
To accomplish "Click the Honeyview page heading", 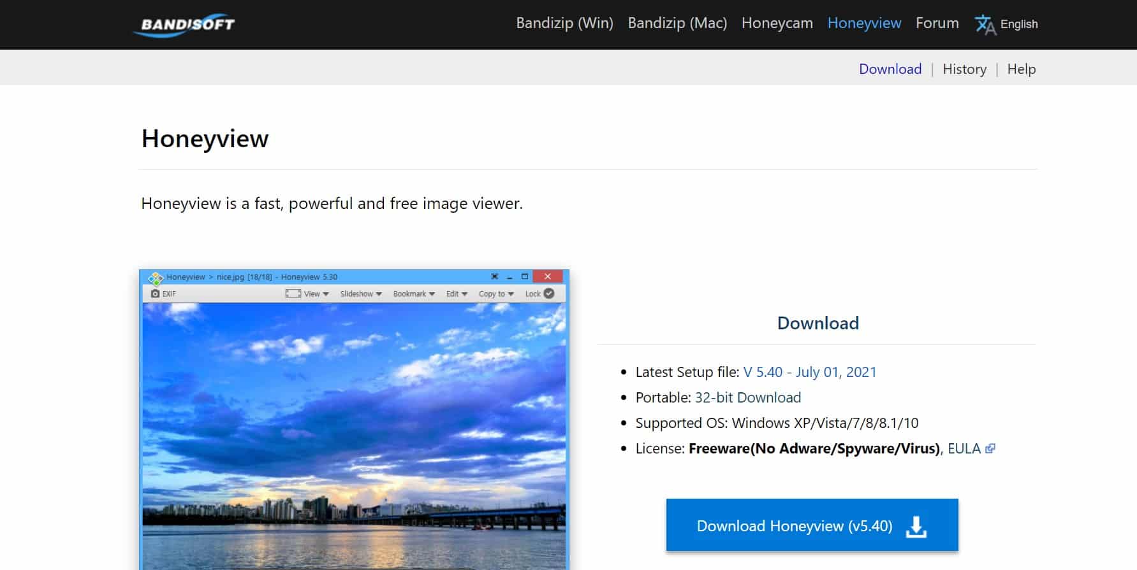I will tap(205, 138).
